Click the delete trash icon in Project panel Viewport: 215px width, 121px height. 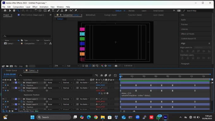(x=27, y=66)
